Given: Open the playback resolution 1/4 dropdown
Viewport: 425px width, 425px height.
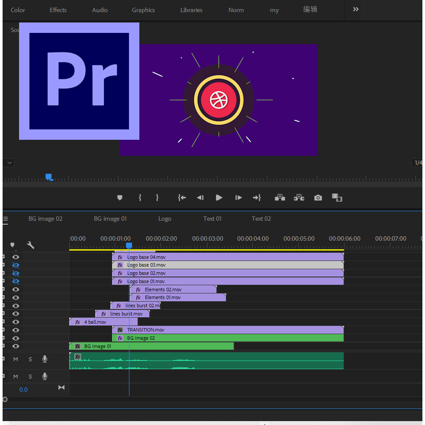Looking at the screenshot, I should pos(418,163).
